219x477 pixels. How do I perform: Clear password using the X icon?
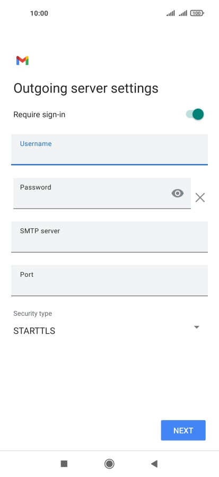(x=200, y=198)
